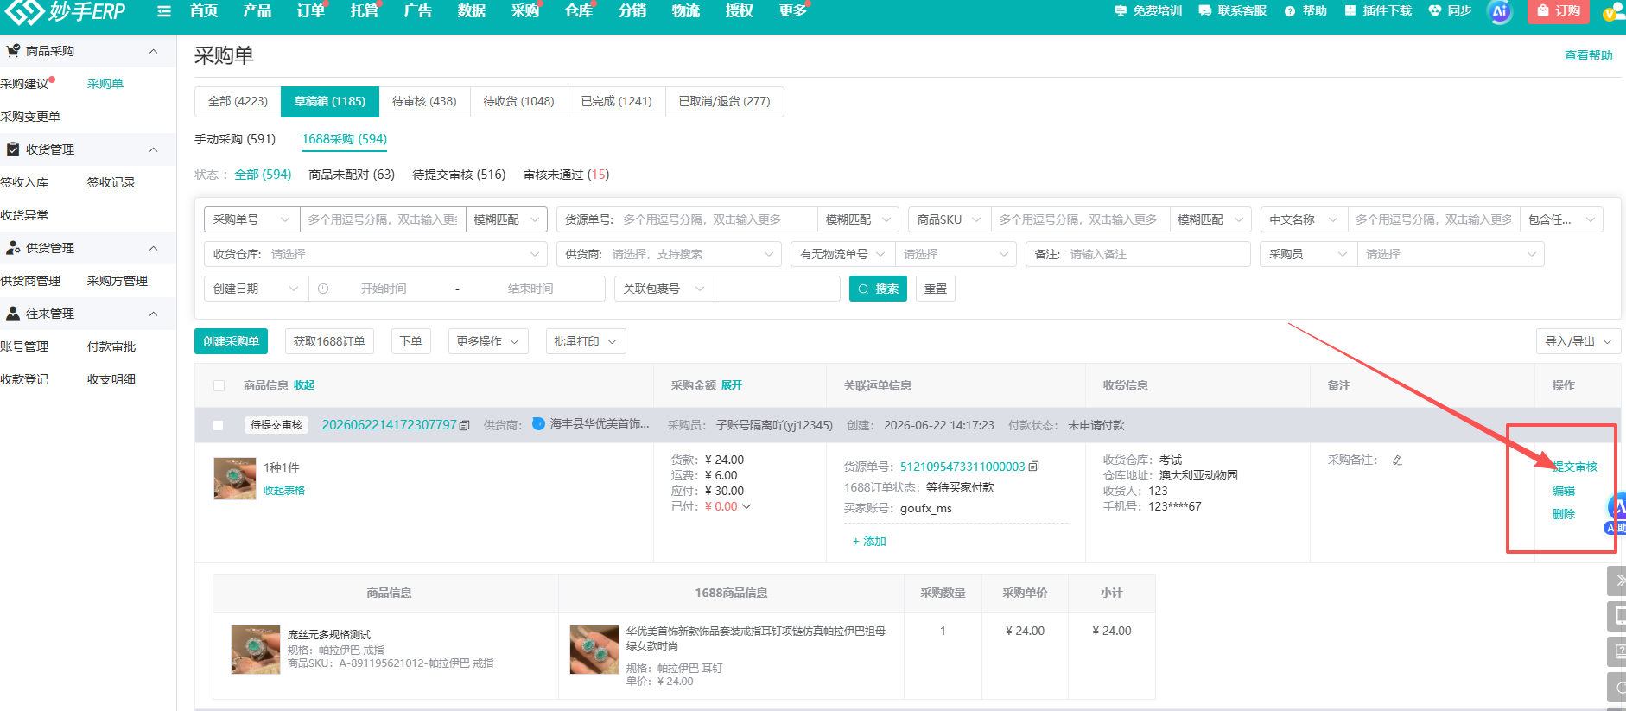1626x711 pixels.
Task: Open 采购变更单 in sidebar
Action: [x=30, y=117]
